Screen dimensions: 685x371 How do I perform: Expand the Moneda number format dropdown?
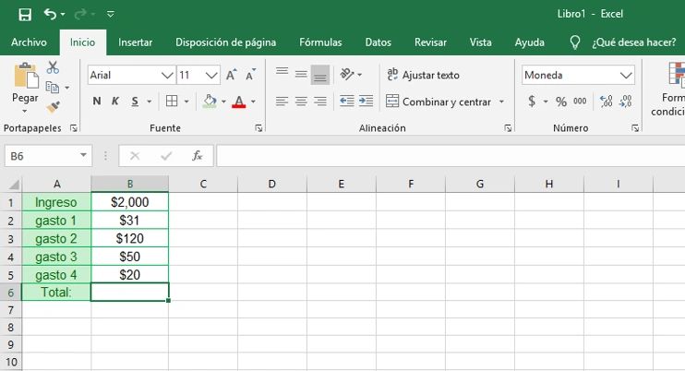coord(627,75)
